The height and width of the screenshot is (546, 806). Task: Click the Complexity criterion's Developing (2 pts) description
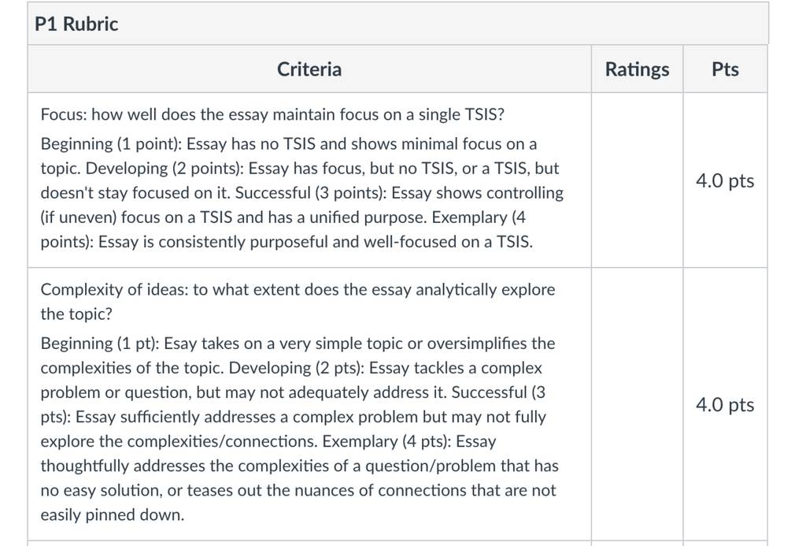point(291,381)
